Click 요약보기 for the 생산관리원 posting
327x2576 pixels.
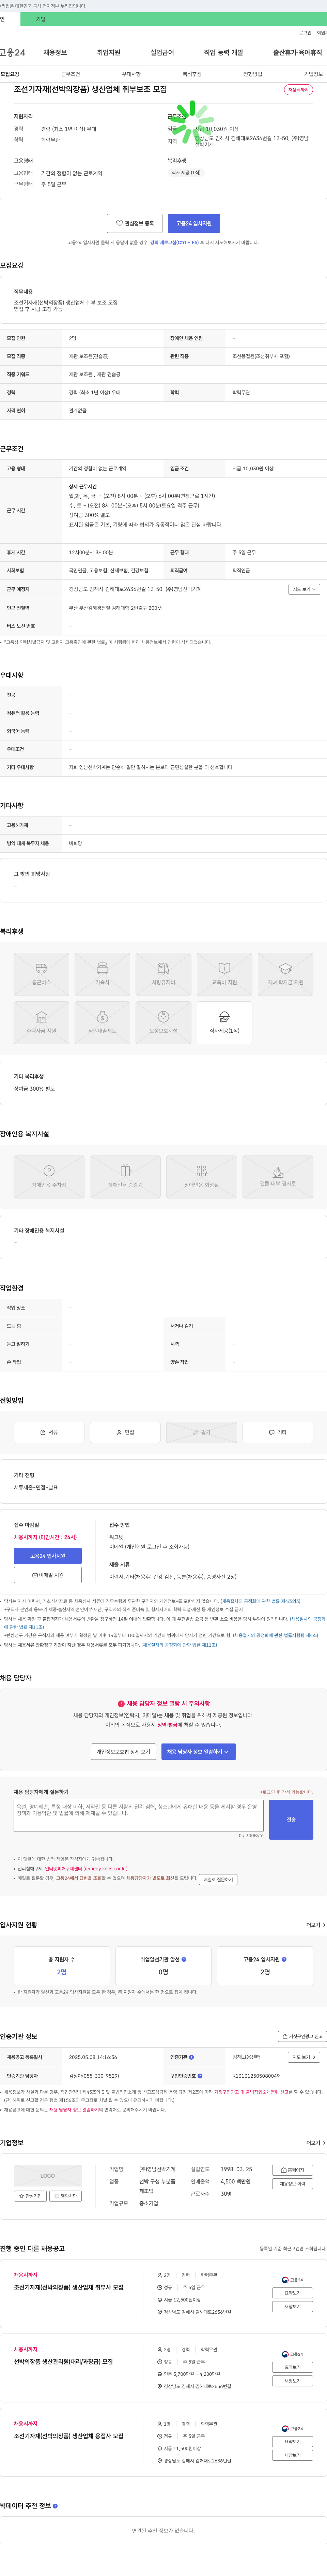tap(292, 2367)
